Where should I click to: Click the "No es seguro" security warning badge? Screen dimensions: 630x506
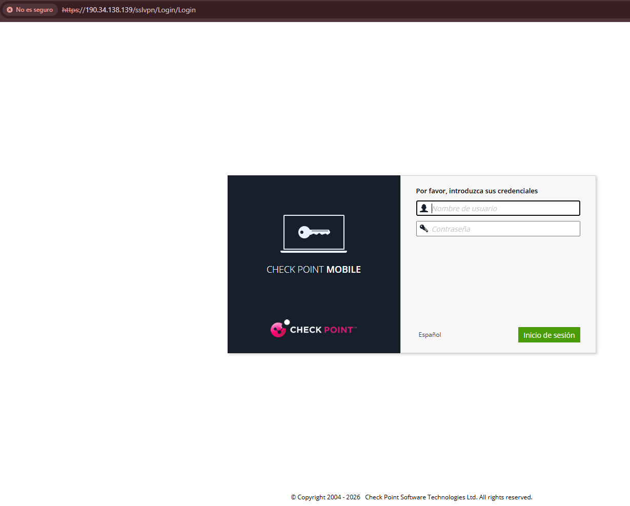[x=30, y=10]
